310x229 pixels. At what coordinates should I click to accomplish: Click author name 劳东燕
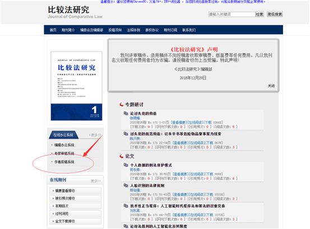coord(135,170)
